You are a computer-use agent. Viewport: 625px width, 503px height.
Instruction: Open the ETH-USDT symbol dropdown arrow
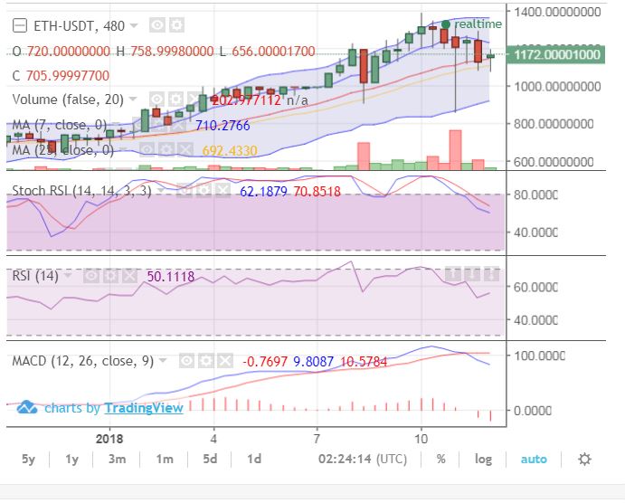(x=135, y=25)
